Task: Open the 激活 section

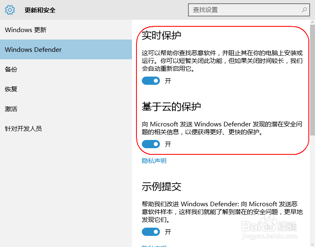Action: click(66, 109)
